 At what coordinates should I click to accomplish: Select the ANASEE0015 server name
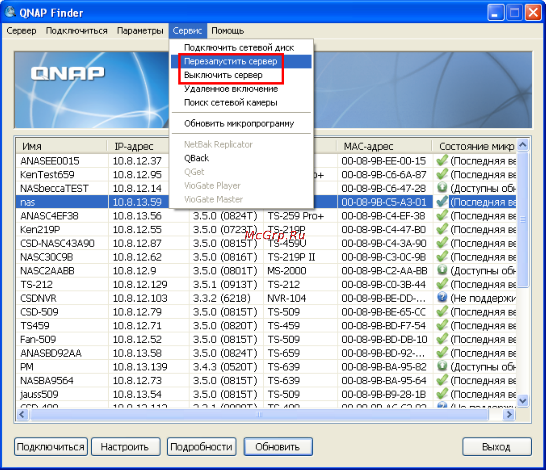[50, 161]
